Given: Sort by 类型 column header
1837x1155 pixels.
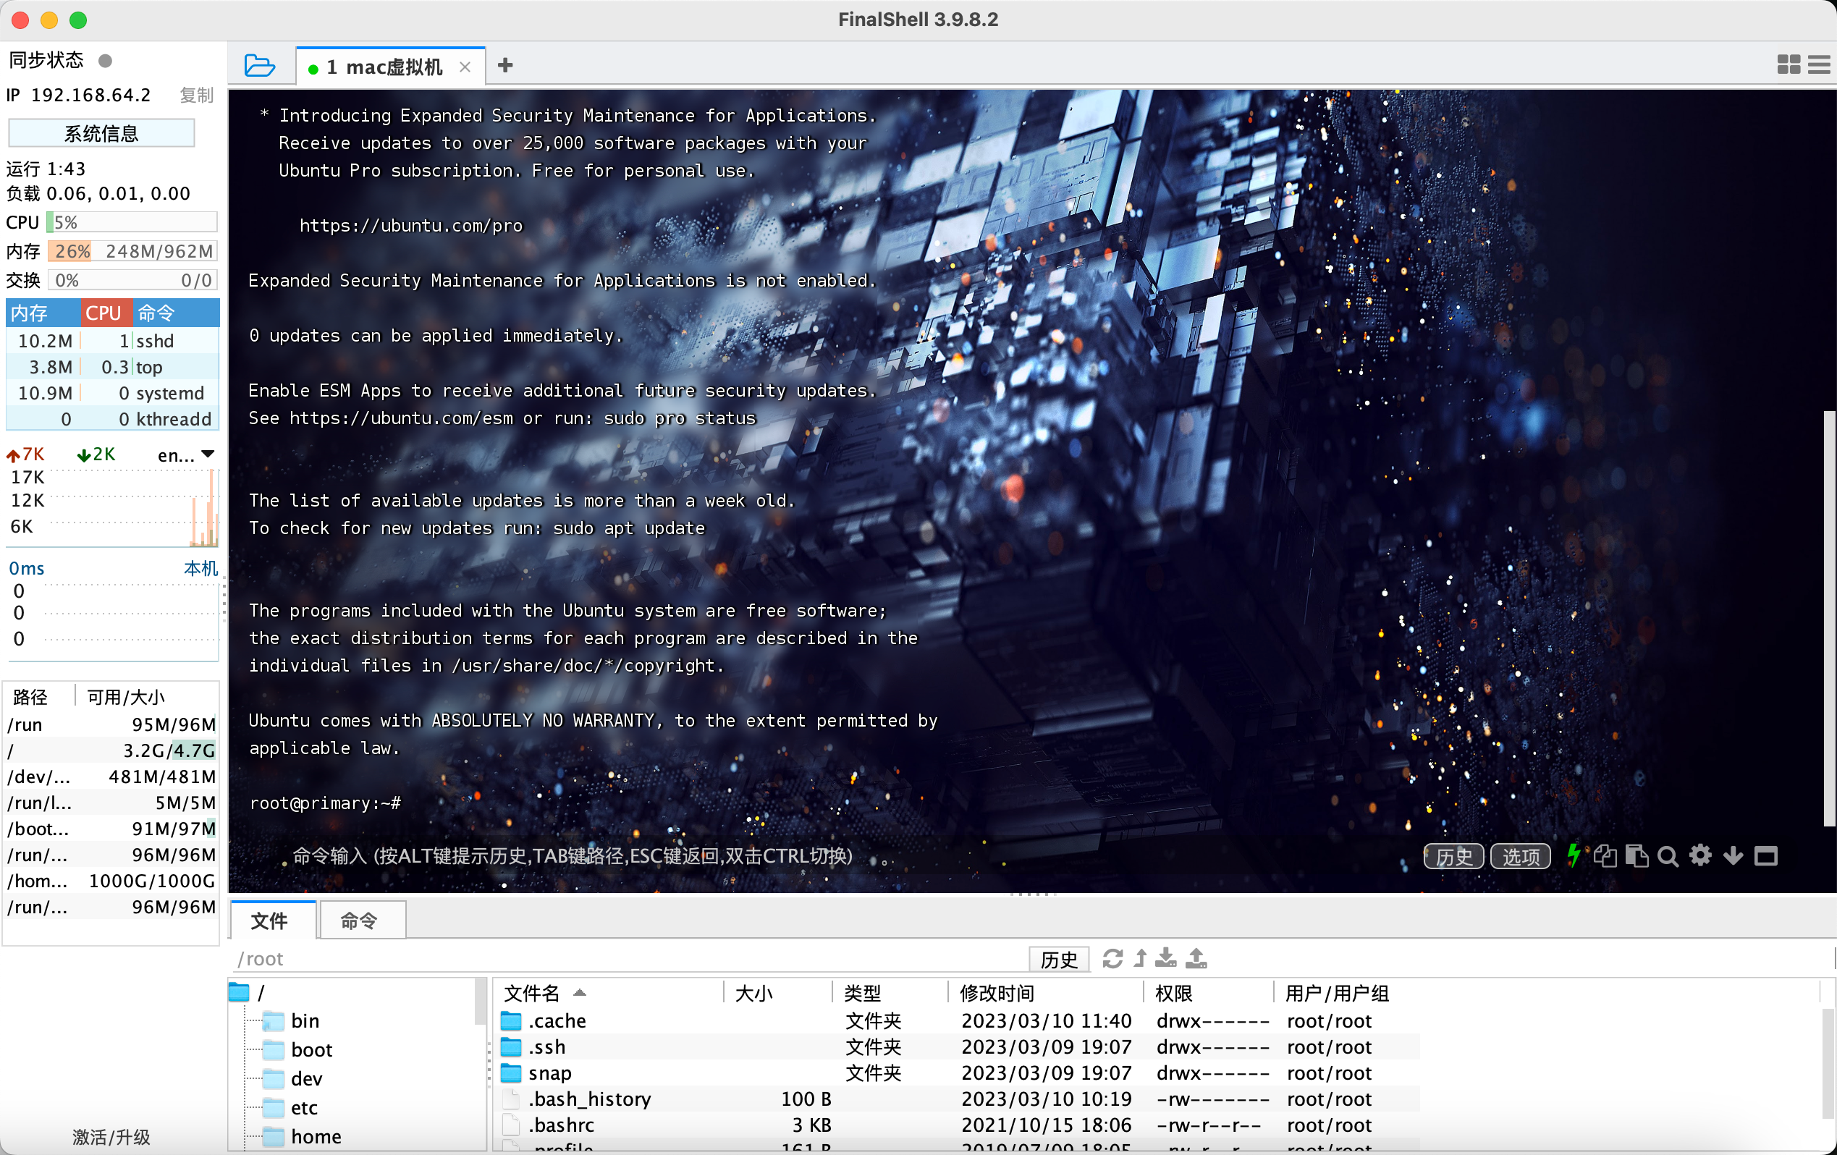Looking at the screenshot, I should tap(890, 992).
